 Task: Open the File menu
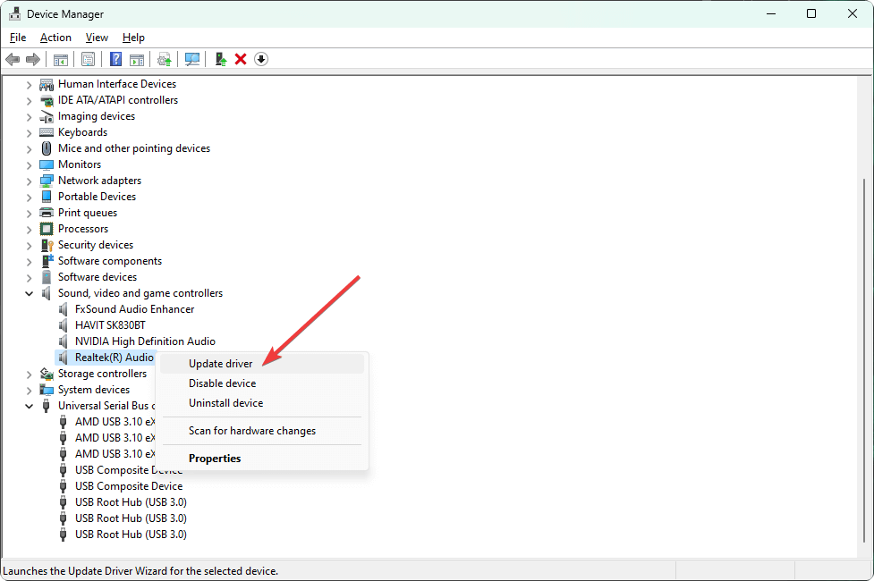click(18, 38)
